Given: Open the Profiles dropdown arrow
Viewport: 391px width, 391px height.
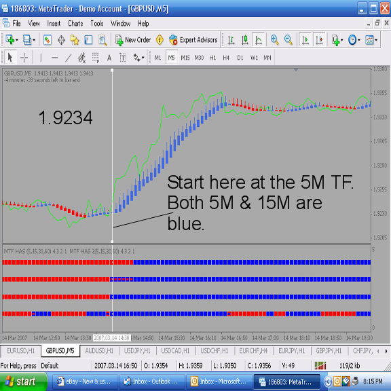Looking at the screenshot, I should coord(34,40).
